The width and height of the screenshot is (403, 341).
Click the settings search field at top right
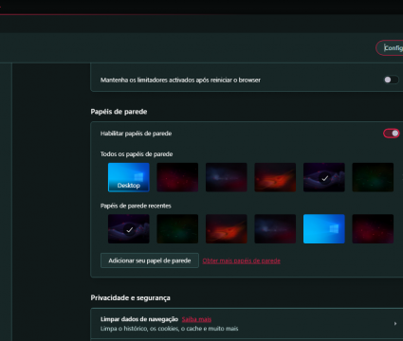pyautogui.click(x=390, y=48)
